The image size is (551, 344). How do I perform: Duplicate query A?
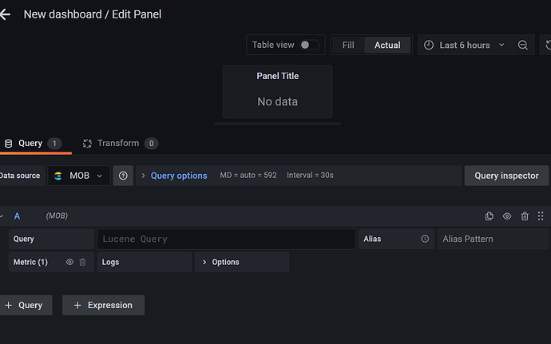pyautogui.click(x=490, y=216)
